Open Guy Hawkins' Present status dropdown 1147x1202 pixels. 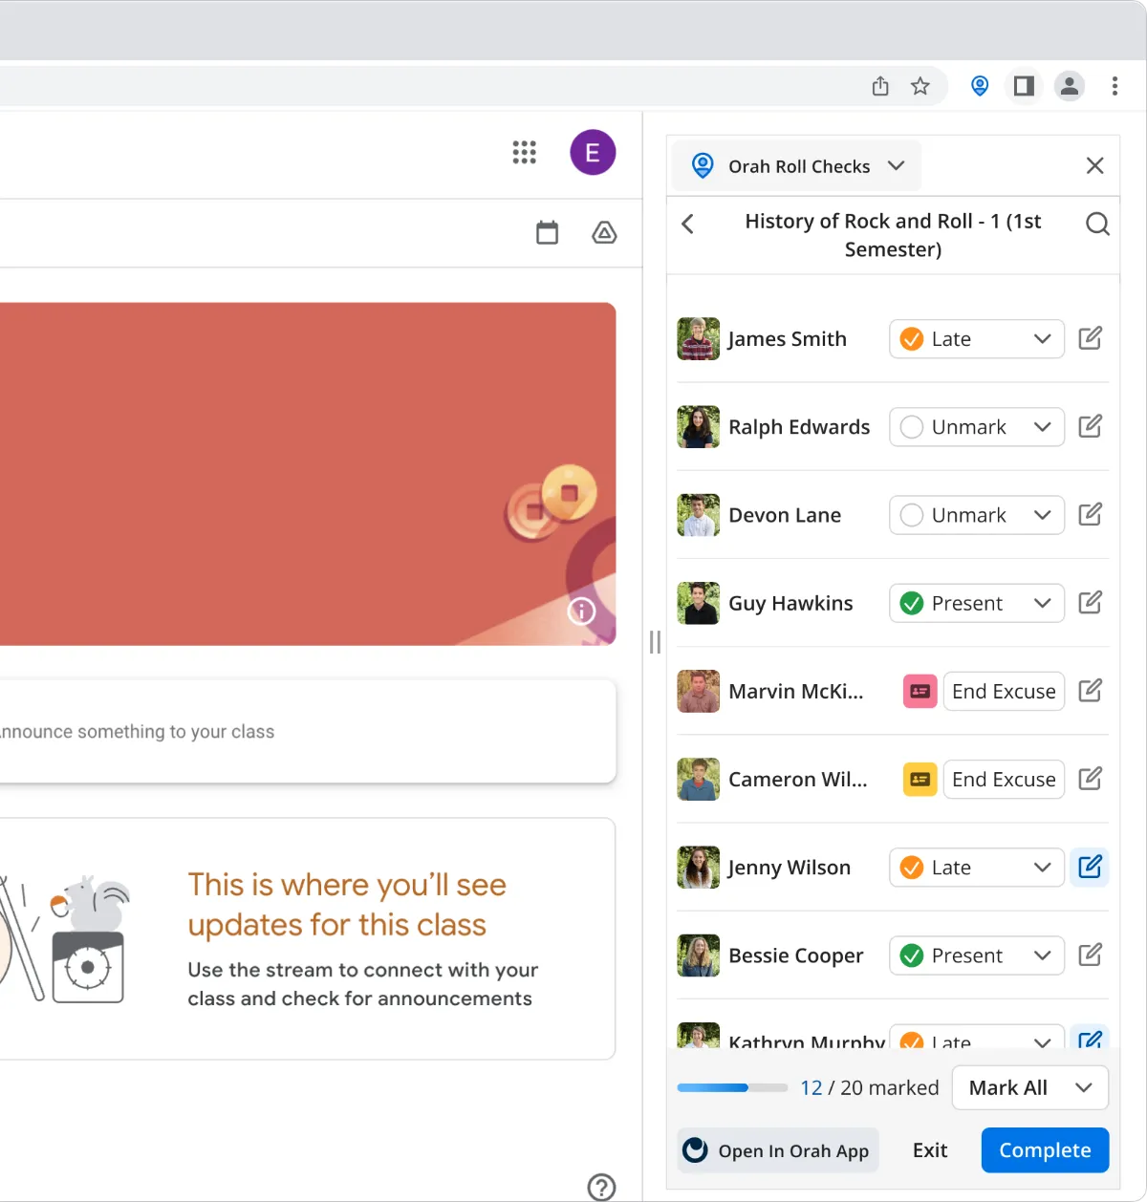point(977,603)
